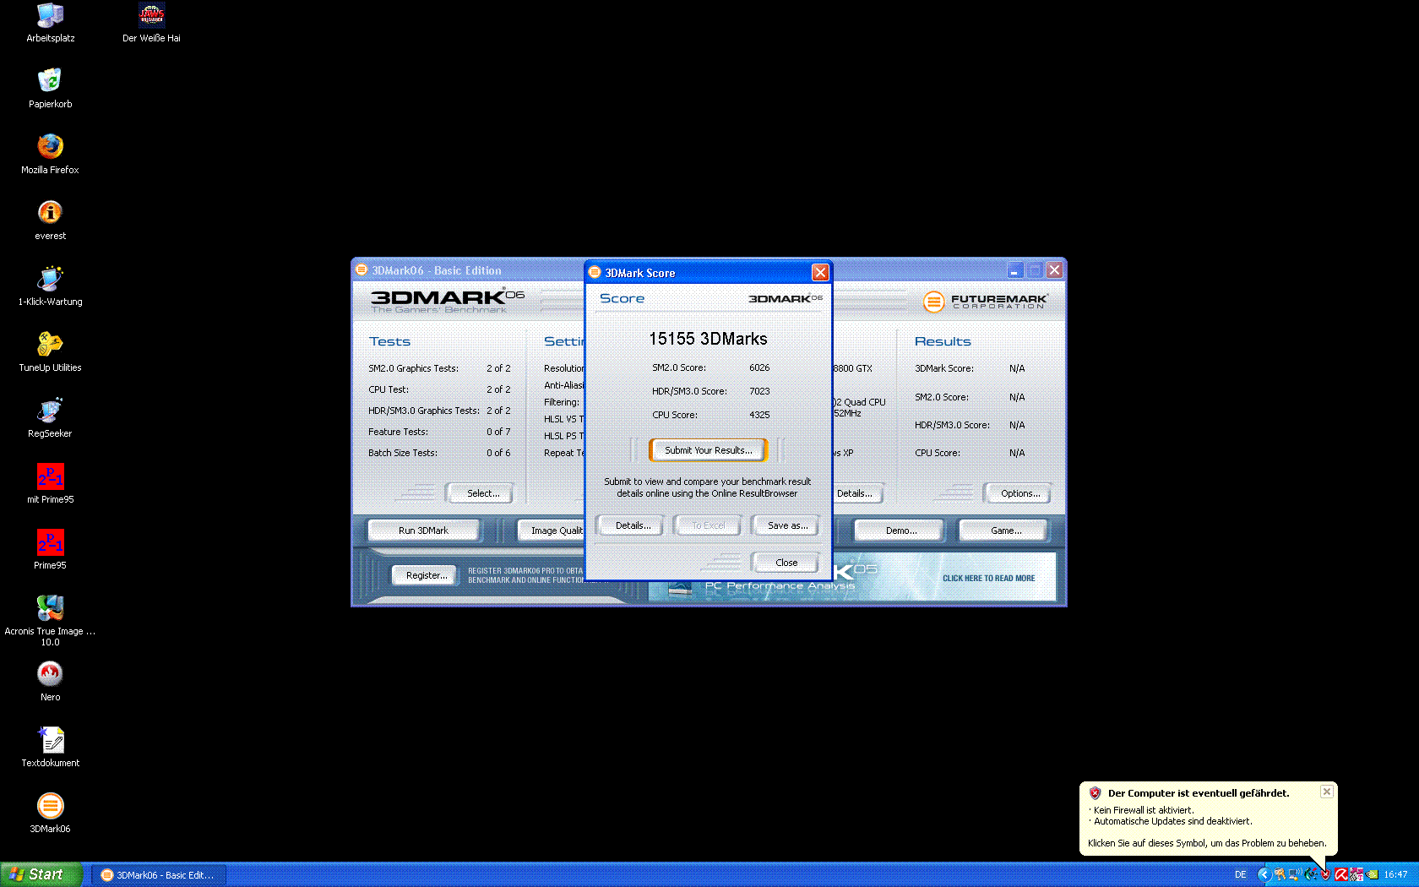Click the keys tray icon

pyautogui.click(x=1280, y=875)
